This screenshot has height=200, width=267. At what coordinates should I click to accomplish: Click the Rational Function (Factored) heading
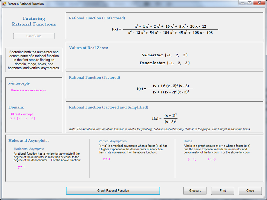coord(94,77)
